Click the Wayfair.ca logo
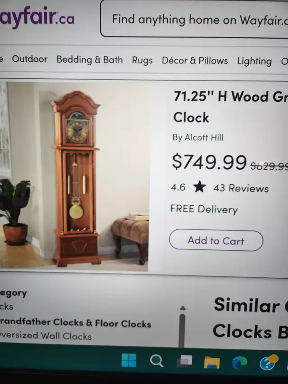This screenshot has height=384, width=288. pyautogui.click(x=37, y=17)
